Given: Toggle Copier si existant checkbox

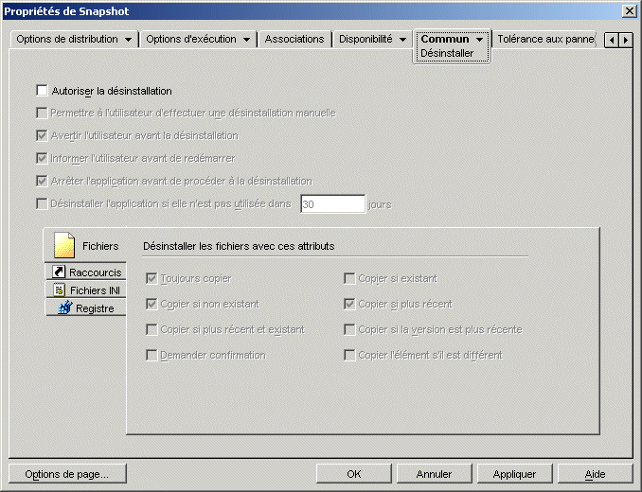Looking at the screenshot, I should click(x=349, y=278).
